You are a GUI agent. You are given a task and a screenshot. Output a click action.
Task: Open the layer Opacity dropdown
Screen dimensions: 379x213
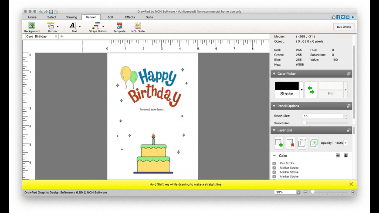[345, 143]
